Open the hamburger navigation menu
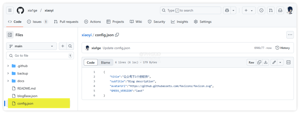The image size is (300, 114). click(x=10, y=11)
